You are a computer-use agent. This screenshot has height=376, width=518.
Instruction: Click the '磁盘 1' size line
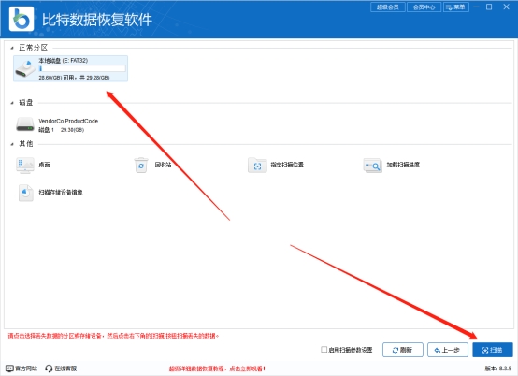pyautogui.click(x=61, y=130)
